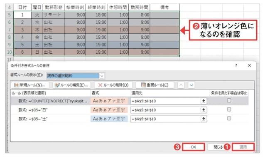Click the 18:00 end time cell
The height and width of the screenshot is (157, 265).
[96, 15]
